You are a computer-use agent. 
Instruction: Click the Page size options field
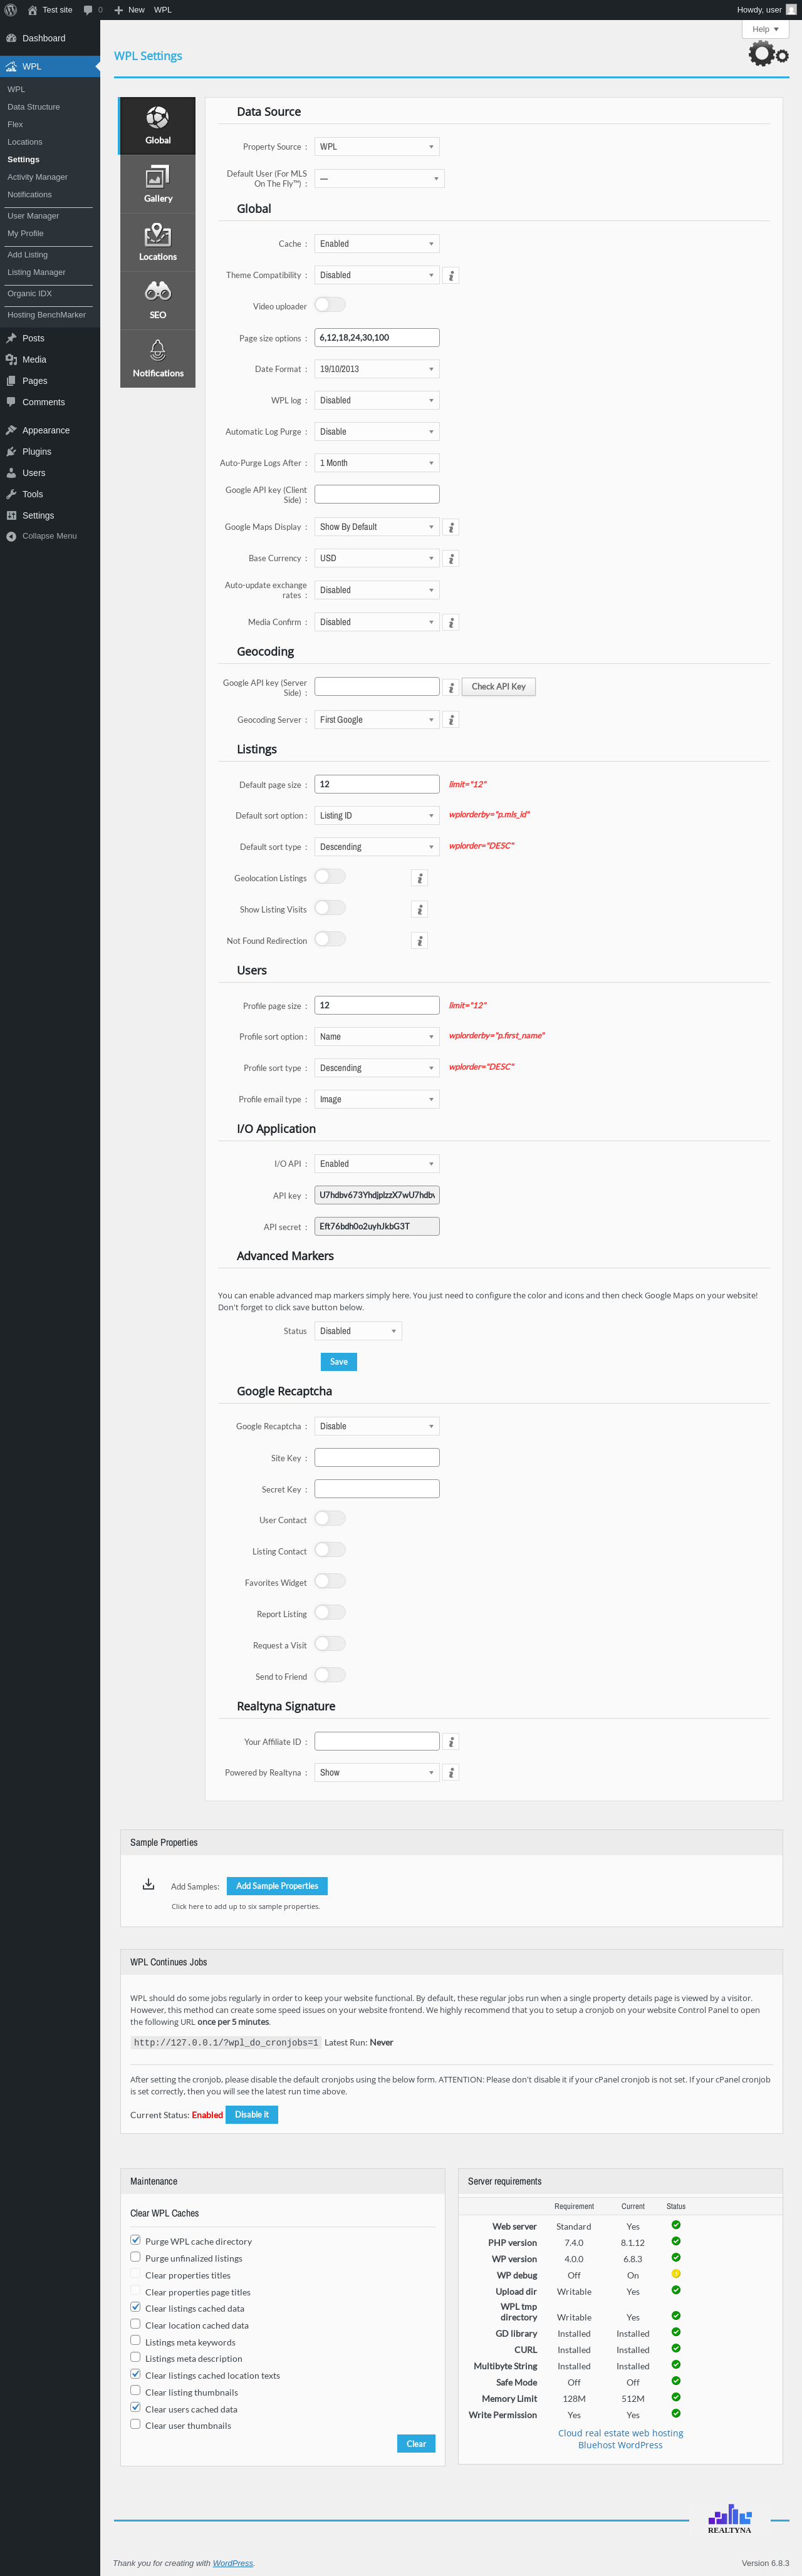point(376,338)
